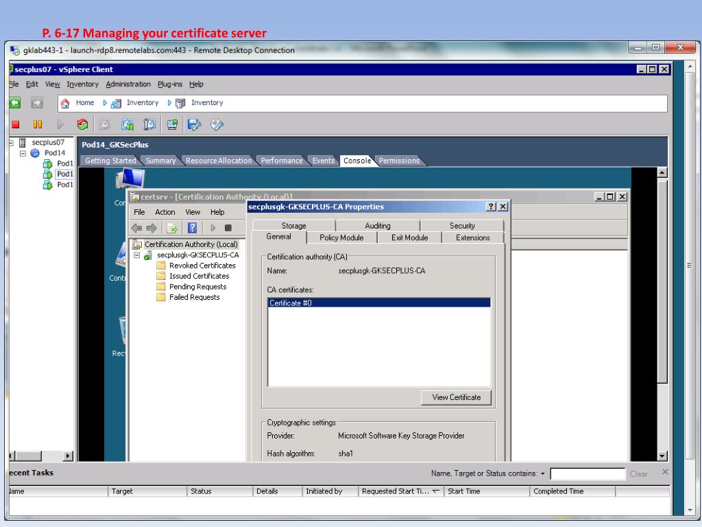Open the certsrv File menu
This screenshot has width=702, height=527.
139,212
